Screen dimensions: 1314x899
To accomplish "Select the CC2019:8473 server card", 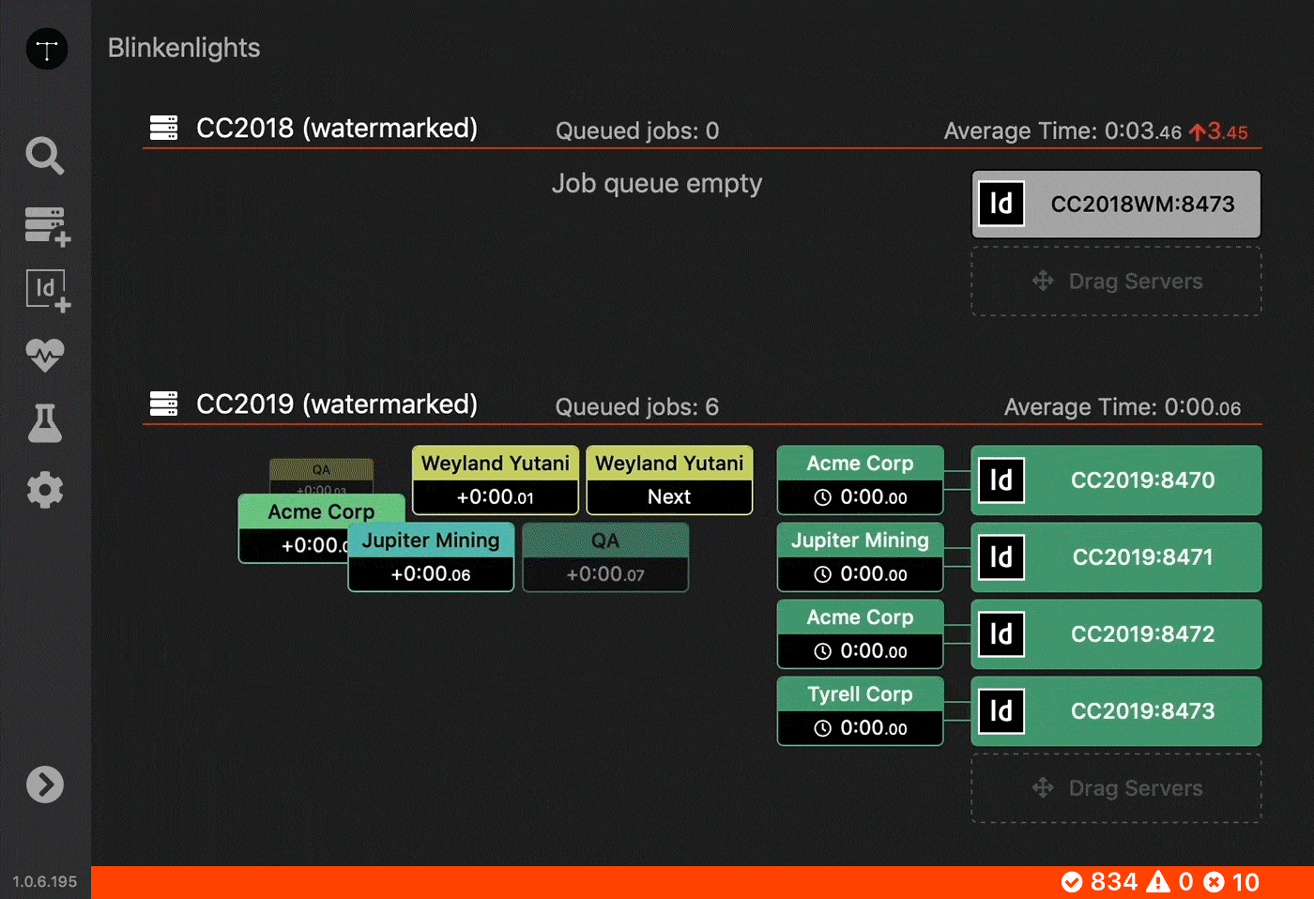I will click(1116, 711).
